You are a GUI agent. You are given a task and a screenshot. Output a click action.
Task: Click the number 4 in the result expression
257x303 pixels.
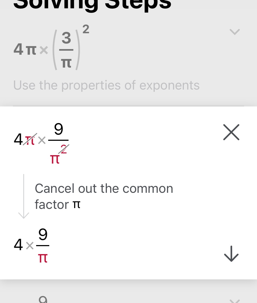[x=18, y=245]
